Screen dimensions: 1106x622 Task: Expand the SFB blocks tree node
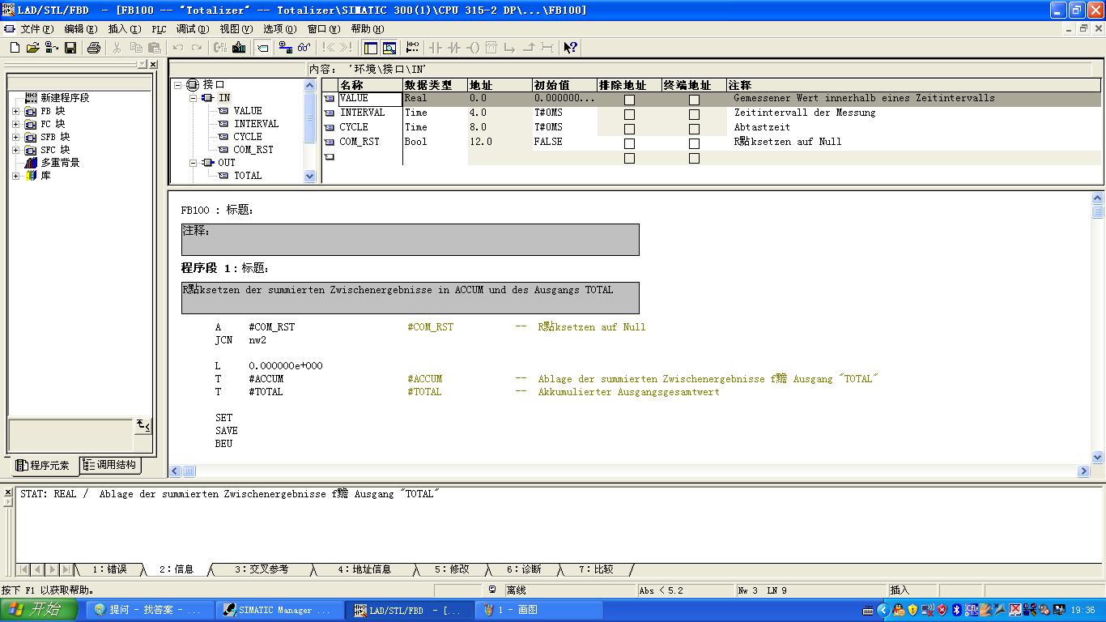click(15, 137)
